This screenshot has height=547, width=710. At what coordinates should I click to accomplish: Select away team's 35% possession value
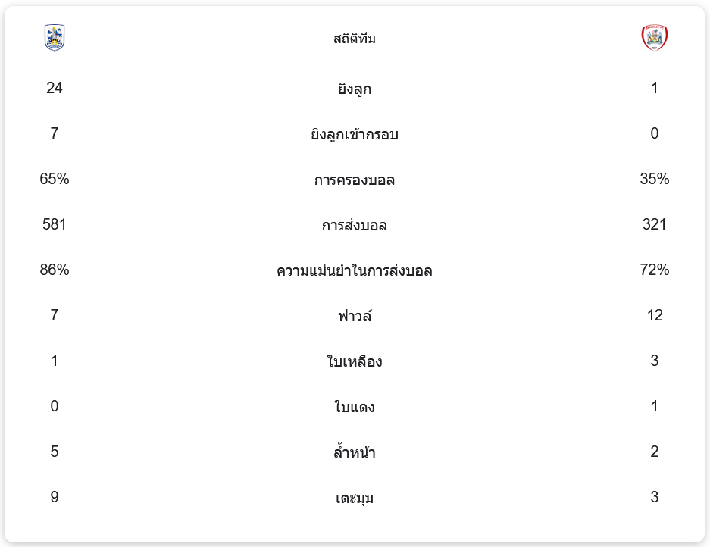point(655,179)
